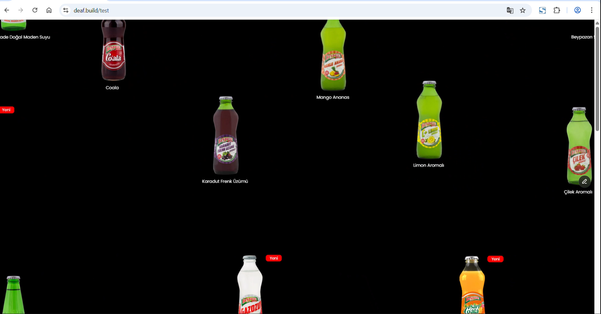Open the blue extension icon in toolbar
Image resolution: width=601 pixels, height=314 pixels.
pyautogui.click(x=543, y=10)
